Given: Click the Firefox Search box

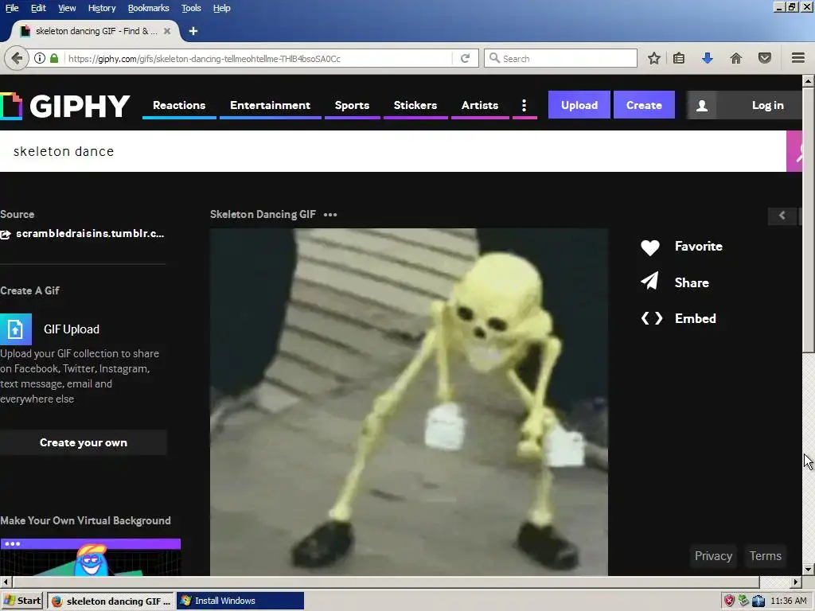Looking at the screenshot, I should click(560, 58).
